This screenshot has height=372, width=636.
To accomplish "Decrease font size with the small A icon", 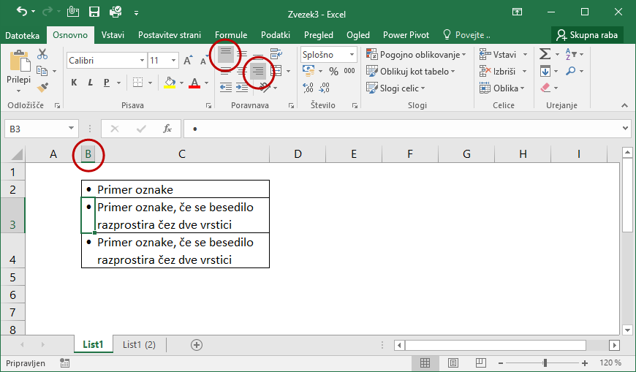I will [202, 61].
